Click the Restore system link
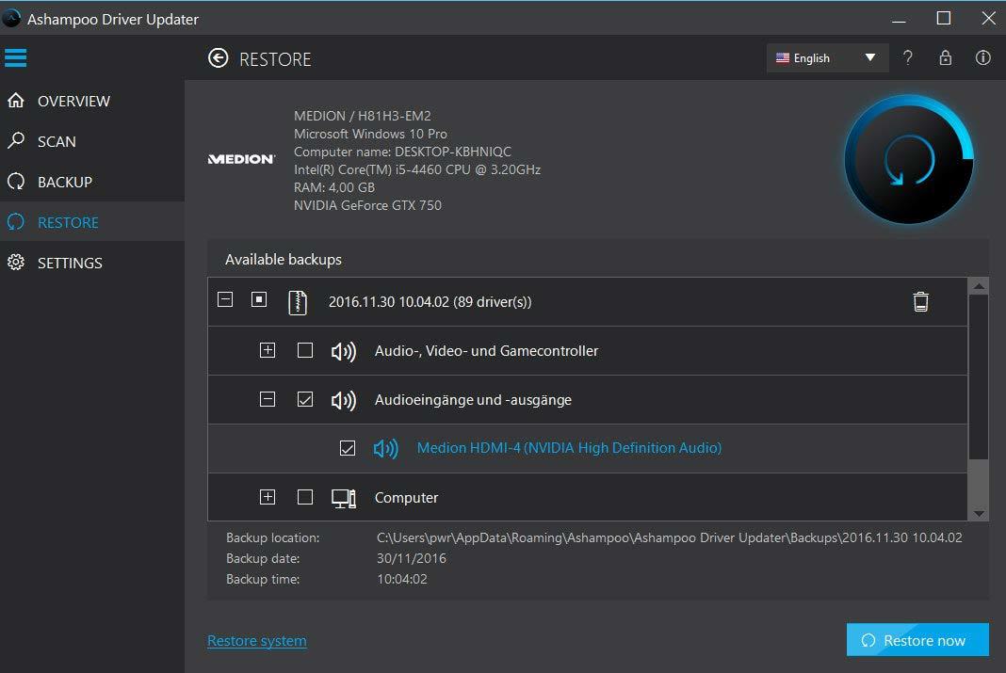Image resolution: width=1006 pixels, height=673 pixels. pos(256,641)
